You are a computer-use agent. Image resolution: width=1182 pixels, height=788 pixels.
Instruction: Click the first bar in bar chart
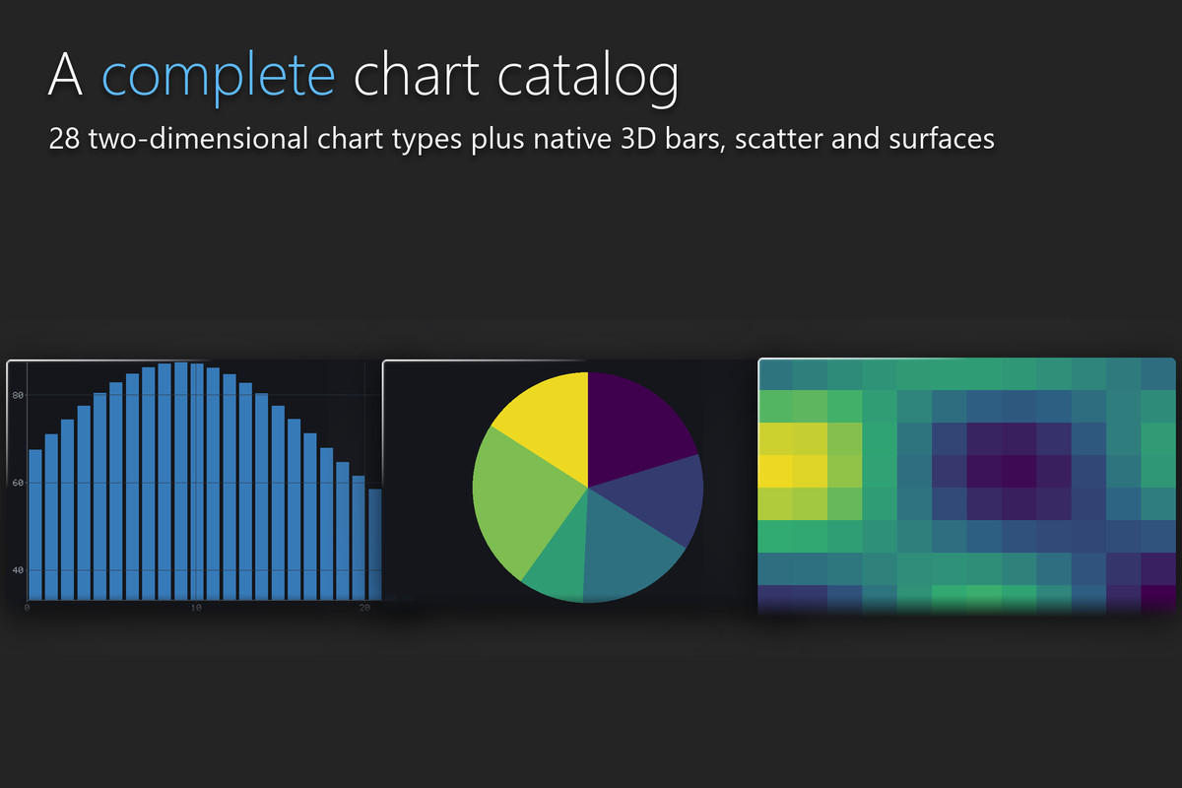(x=35, y=524)
